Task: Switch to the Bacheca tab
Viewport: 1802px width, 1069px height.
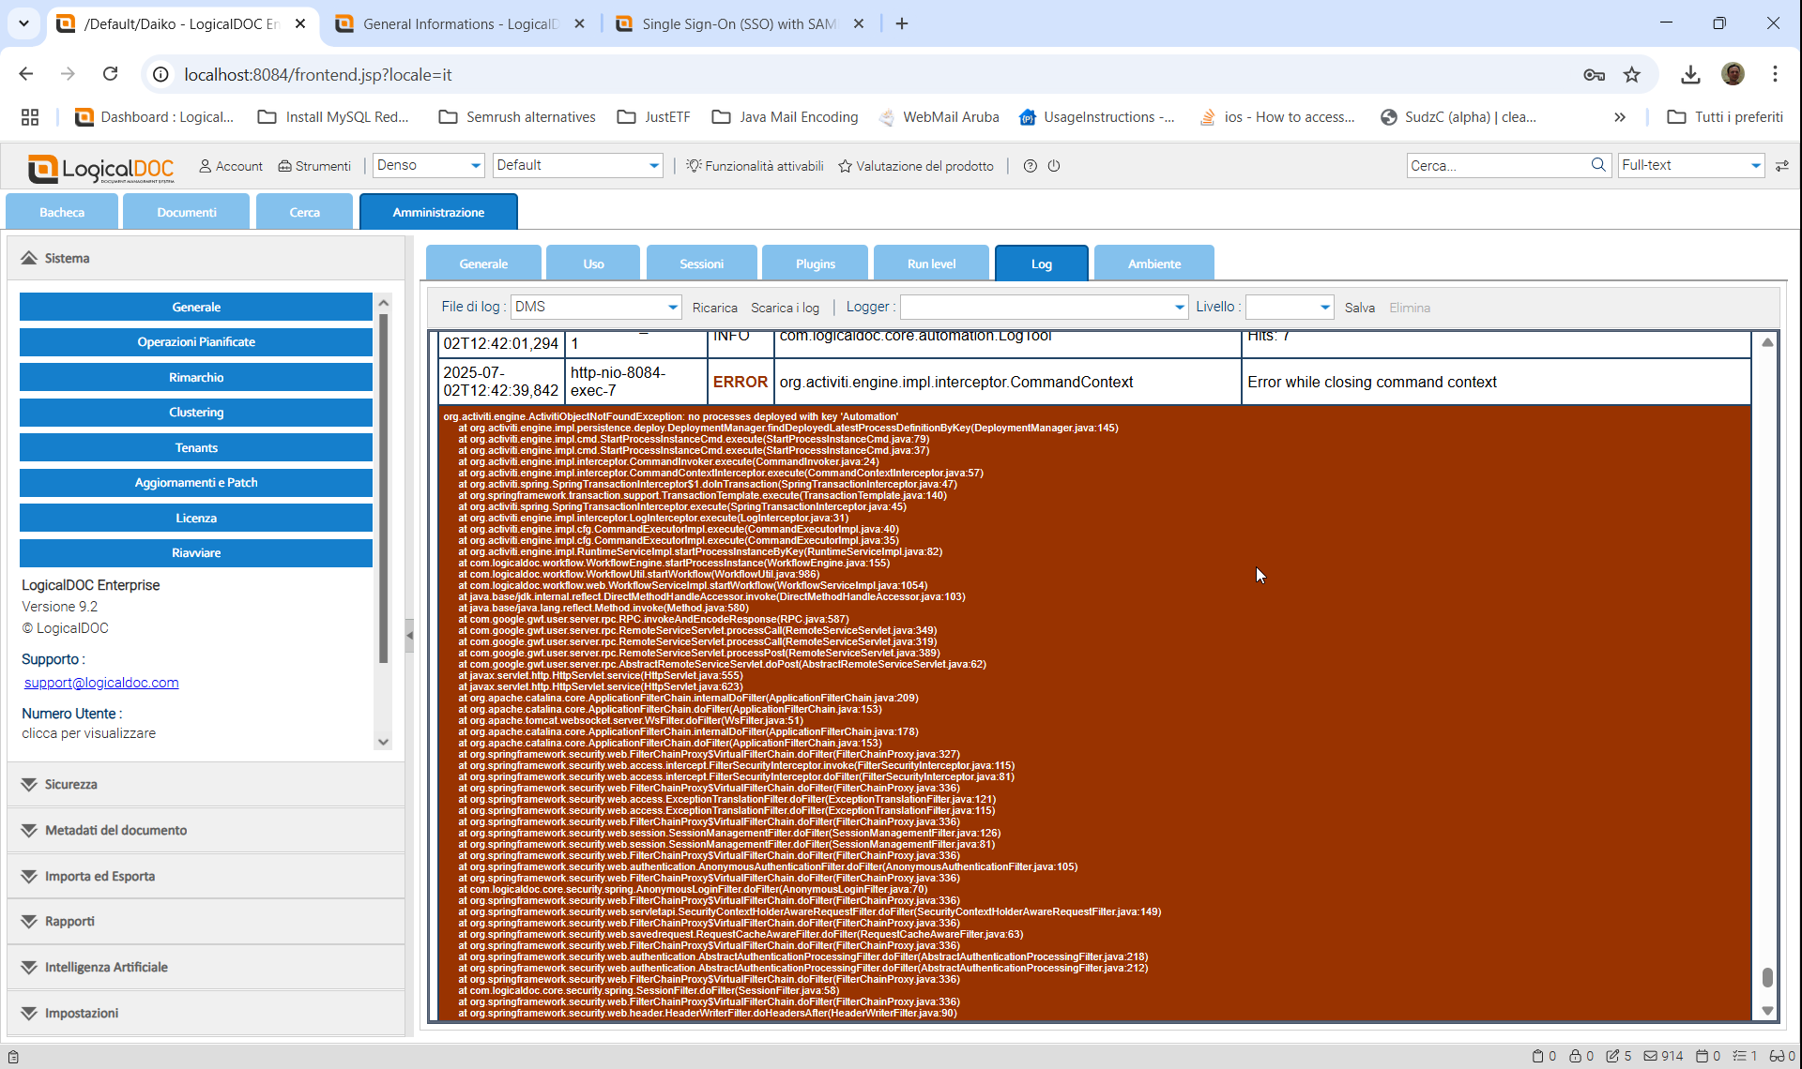Action: click(x=62, y=212)
